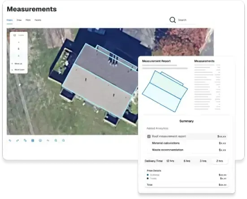Select layer B in the layers panel
Viewport: 247px width, 199px height.
coord(18,49)
